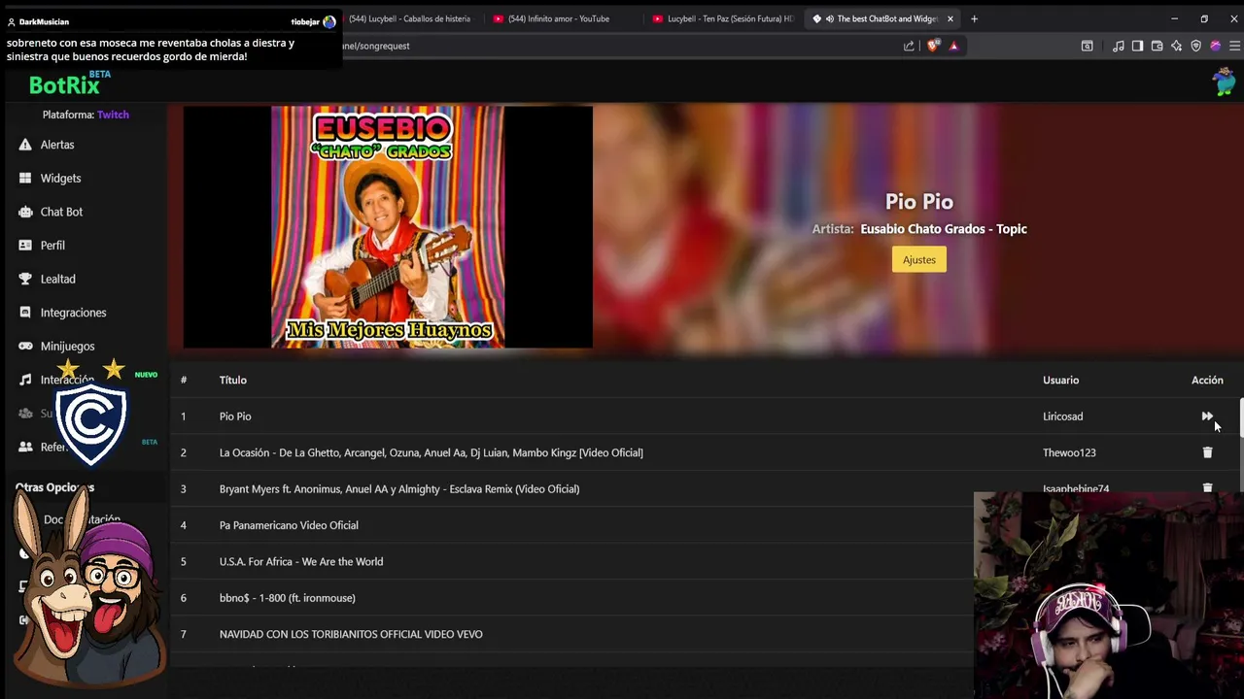Click the Usuario column header
Image resolution: width=1244 pixels, height=699 pixels.
pos(1060,380)
